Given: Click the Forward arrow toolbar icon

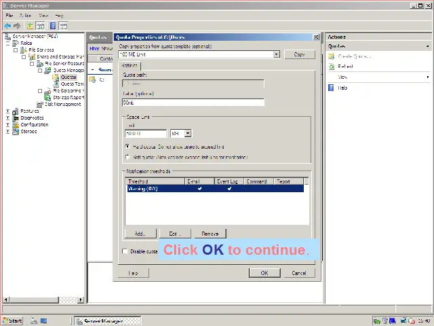Looking at the screenshot, I should click(x=18, y=26).
